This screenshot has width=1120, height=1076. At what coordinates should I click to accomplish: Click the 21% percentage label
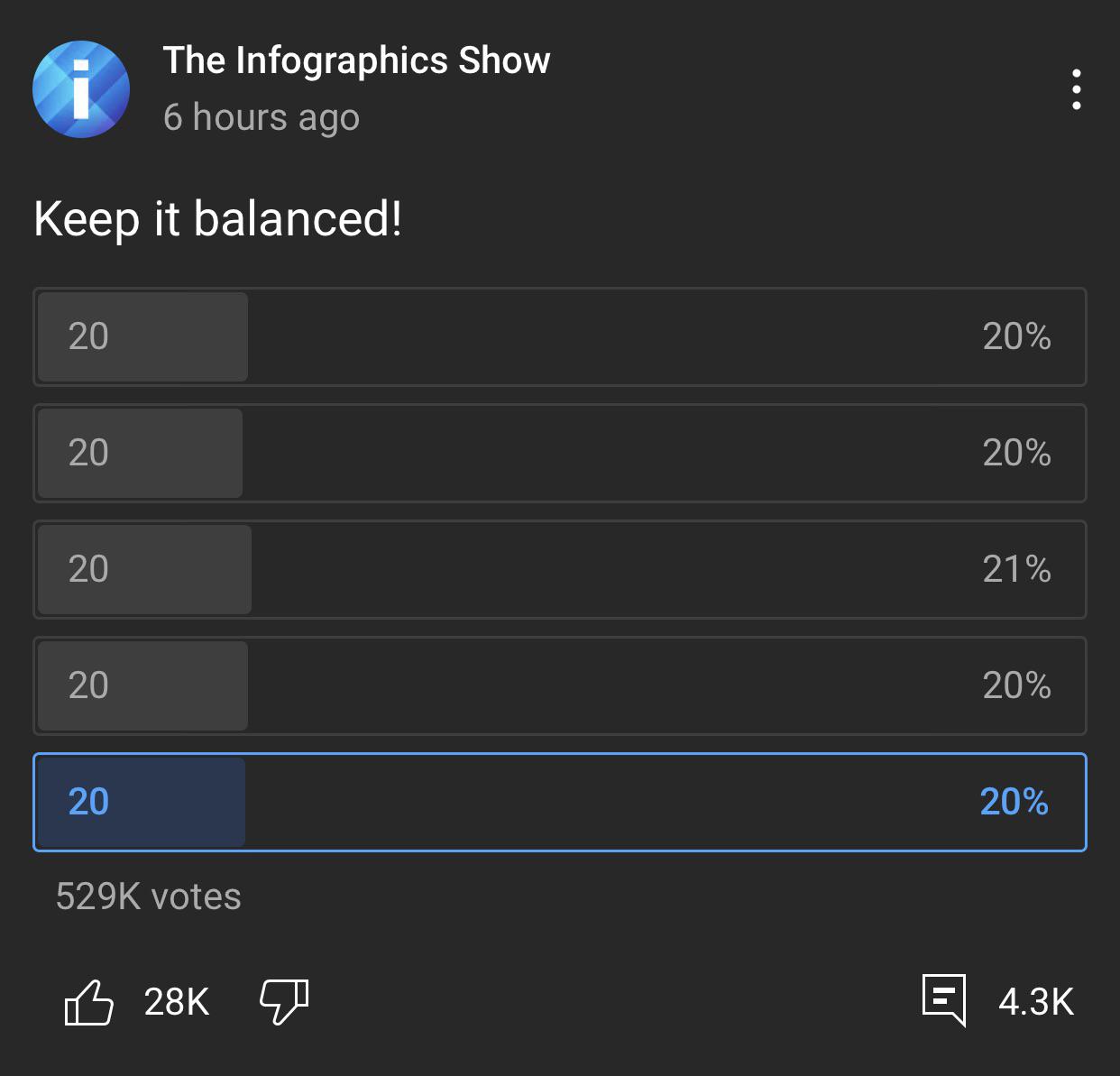click(x=1017, y=569)
